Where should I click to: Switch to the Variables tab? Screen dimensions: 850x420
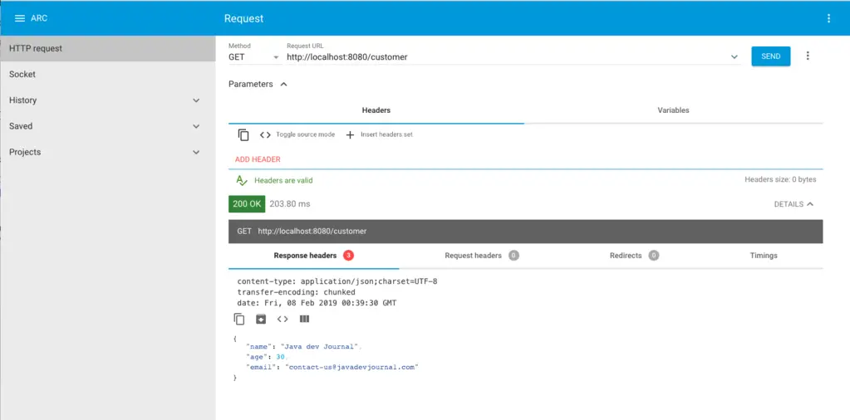pyautogui.click(x=673, y=110)
